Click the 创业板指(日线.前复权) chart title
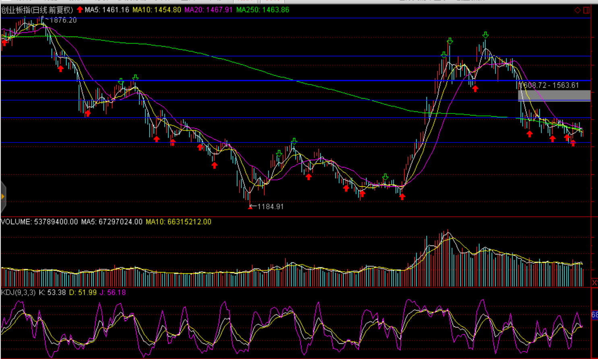The image size is (598, 359). pyautogui.click(x=37, y=10)
